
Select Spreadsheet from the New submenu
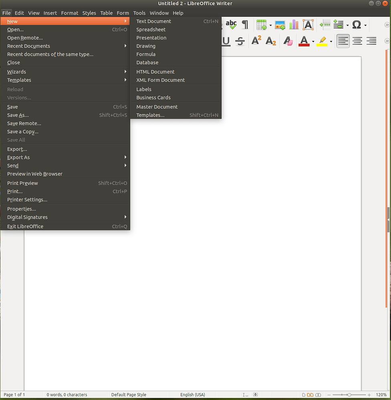(151, 29)
